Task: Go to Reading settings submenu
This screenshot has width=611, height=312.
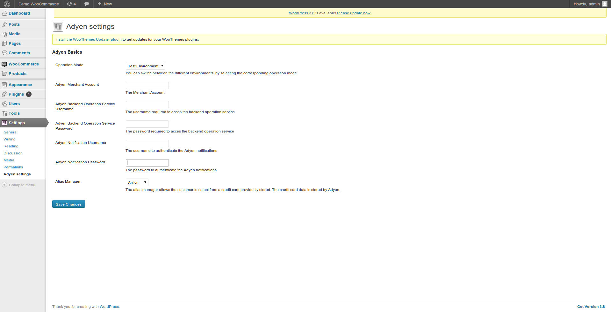Action: tap(11, 146)
